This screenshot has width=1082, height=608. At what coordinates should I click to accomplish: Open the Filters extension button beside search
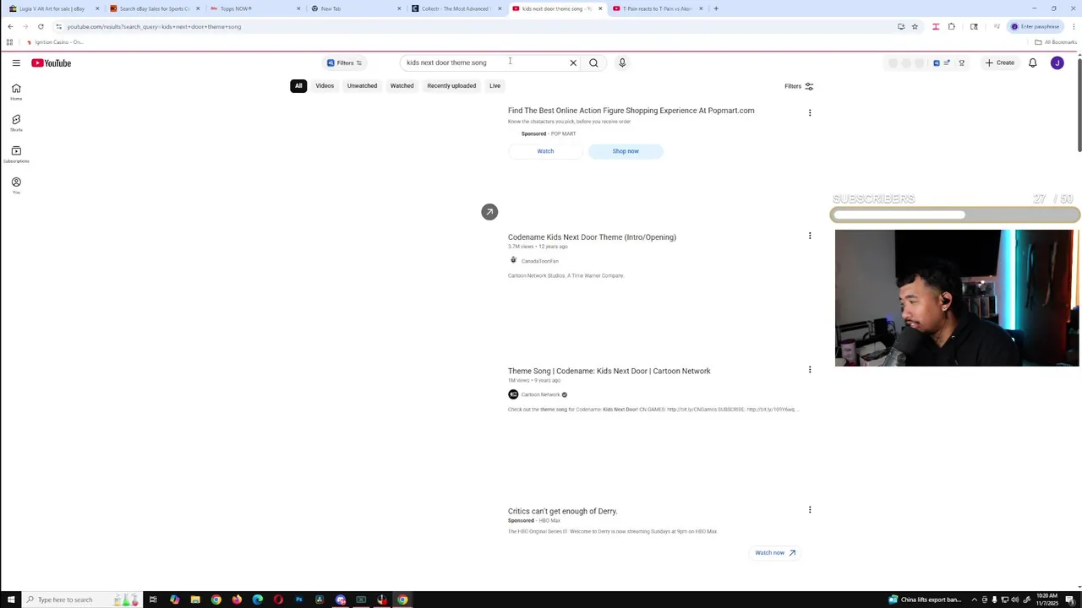pyautogui.click(x=345, y=62)
